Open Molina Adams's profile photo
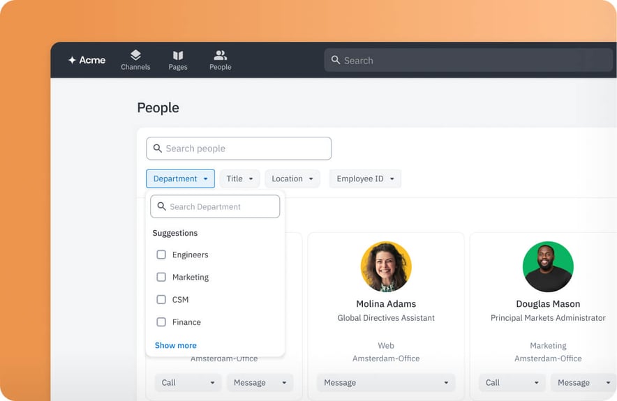Viewport: 617px width, 401px height. click(x=386, y=266)
